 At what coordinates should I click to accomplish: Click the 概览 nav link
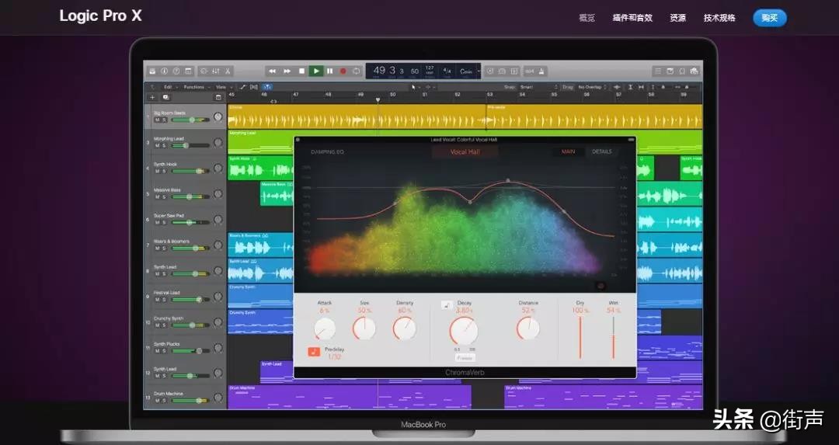587,18
